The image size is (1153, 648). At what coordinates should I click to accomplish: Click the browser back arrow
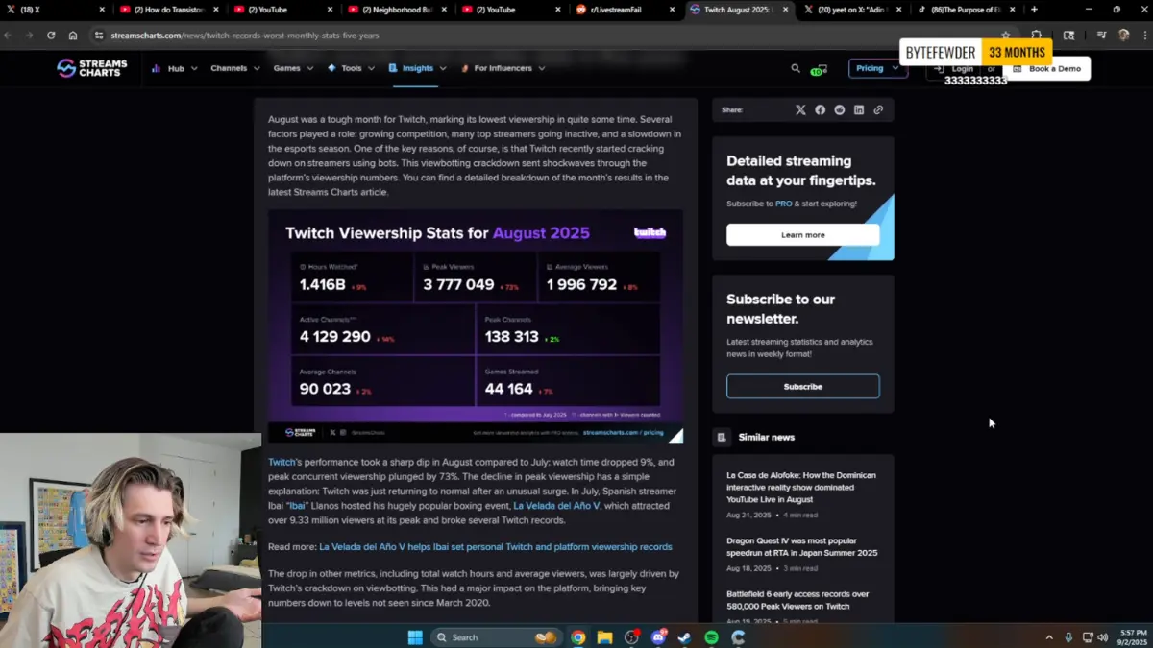[8, 36]
